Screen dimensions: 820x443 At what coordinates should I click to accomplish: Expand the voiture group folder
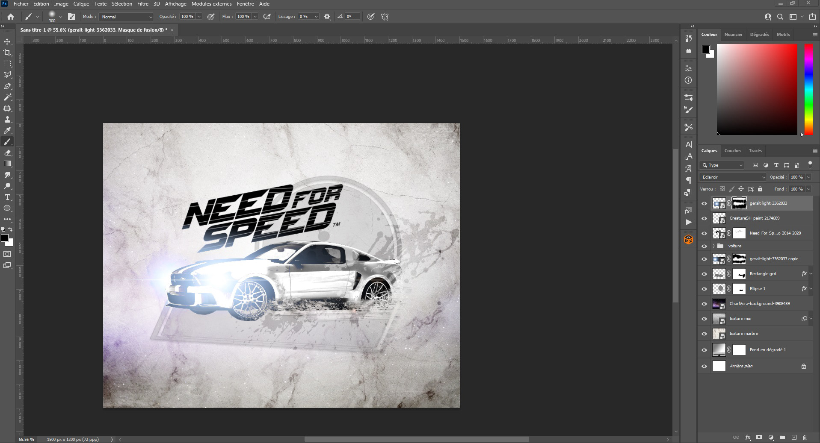click(x=713, y=246)
